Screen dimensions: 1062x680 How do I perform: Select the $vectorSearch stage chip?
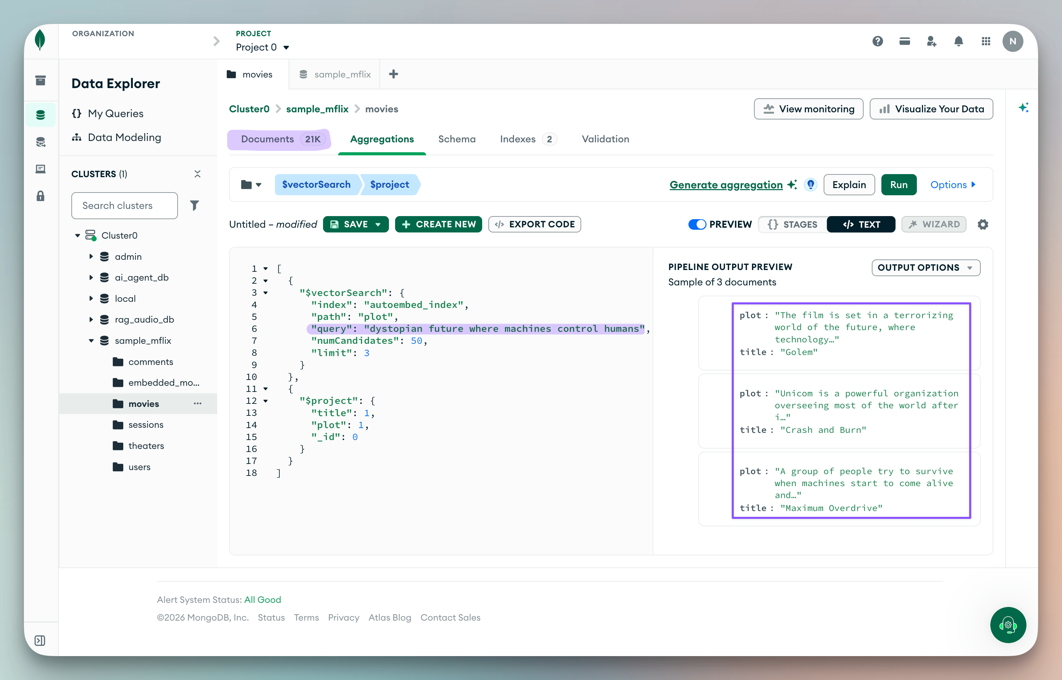[x=316, y=185]
